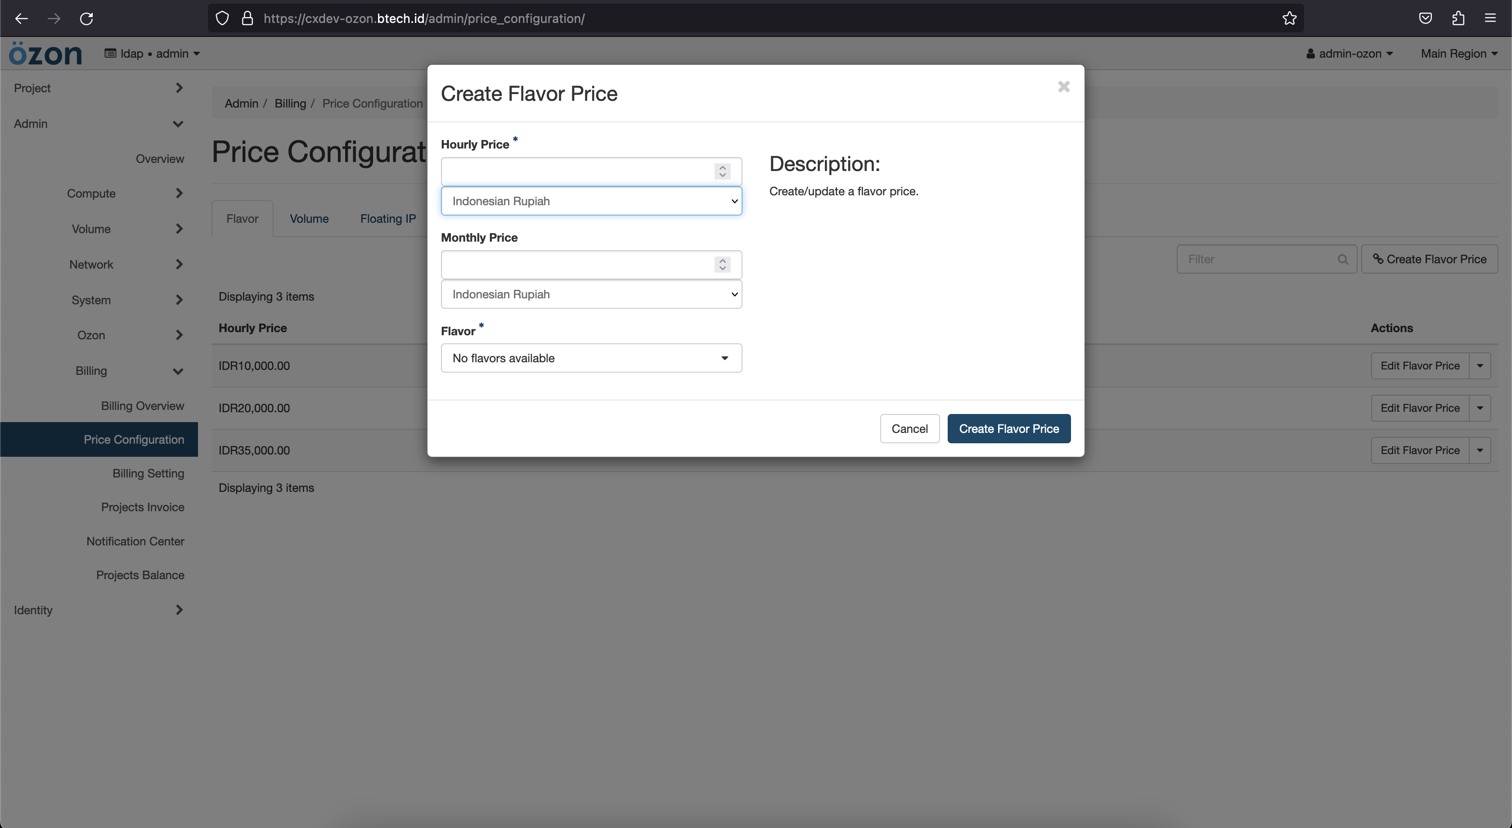
Task: Click the Billing breadcrumb link
Action: 290,103
